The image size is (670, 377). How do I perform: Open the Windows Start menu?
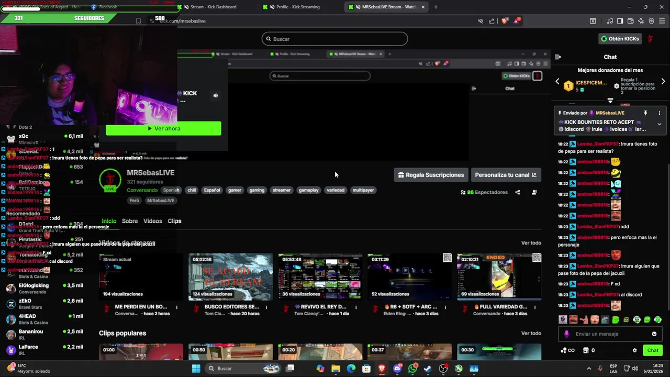(x=196, y=369)
